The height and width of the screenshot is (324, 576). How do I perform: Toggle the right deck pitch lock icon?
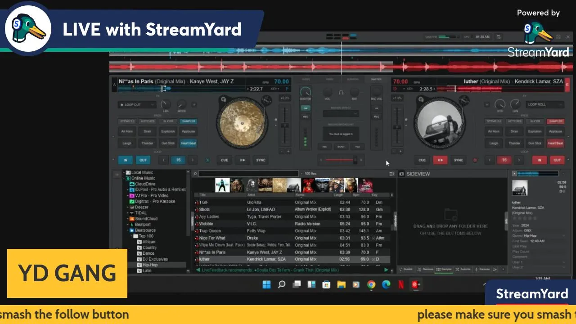407,120
